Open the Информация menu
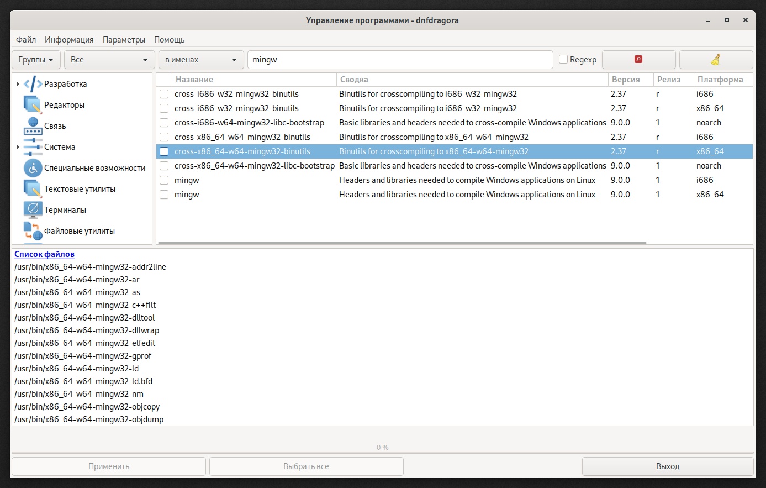766x488 pixels. pos(69,40)
